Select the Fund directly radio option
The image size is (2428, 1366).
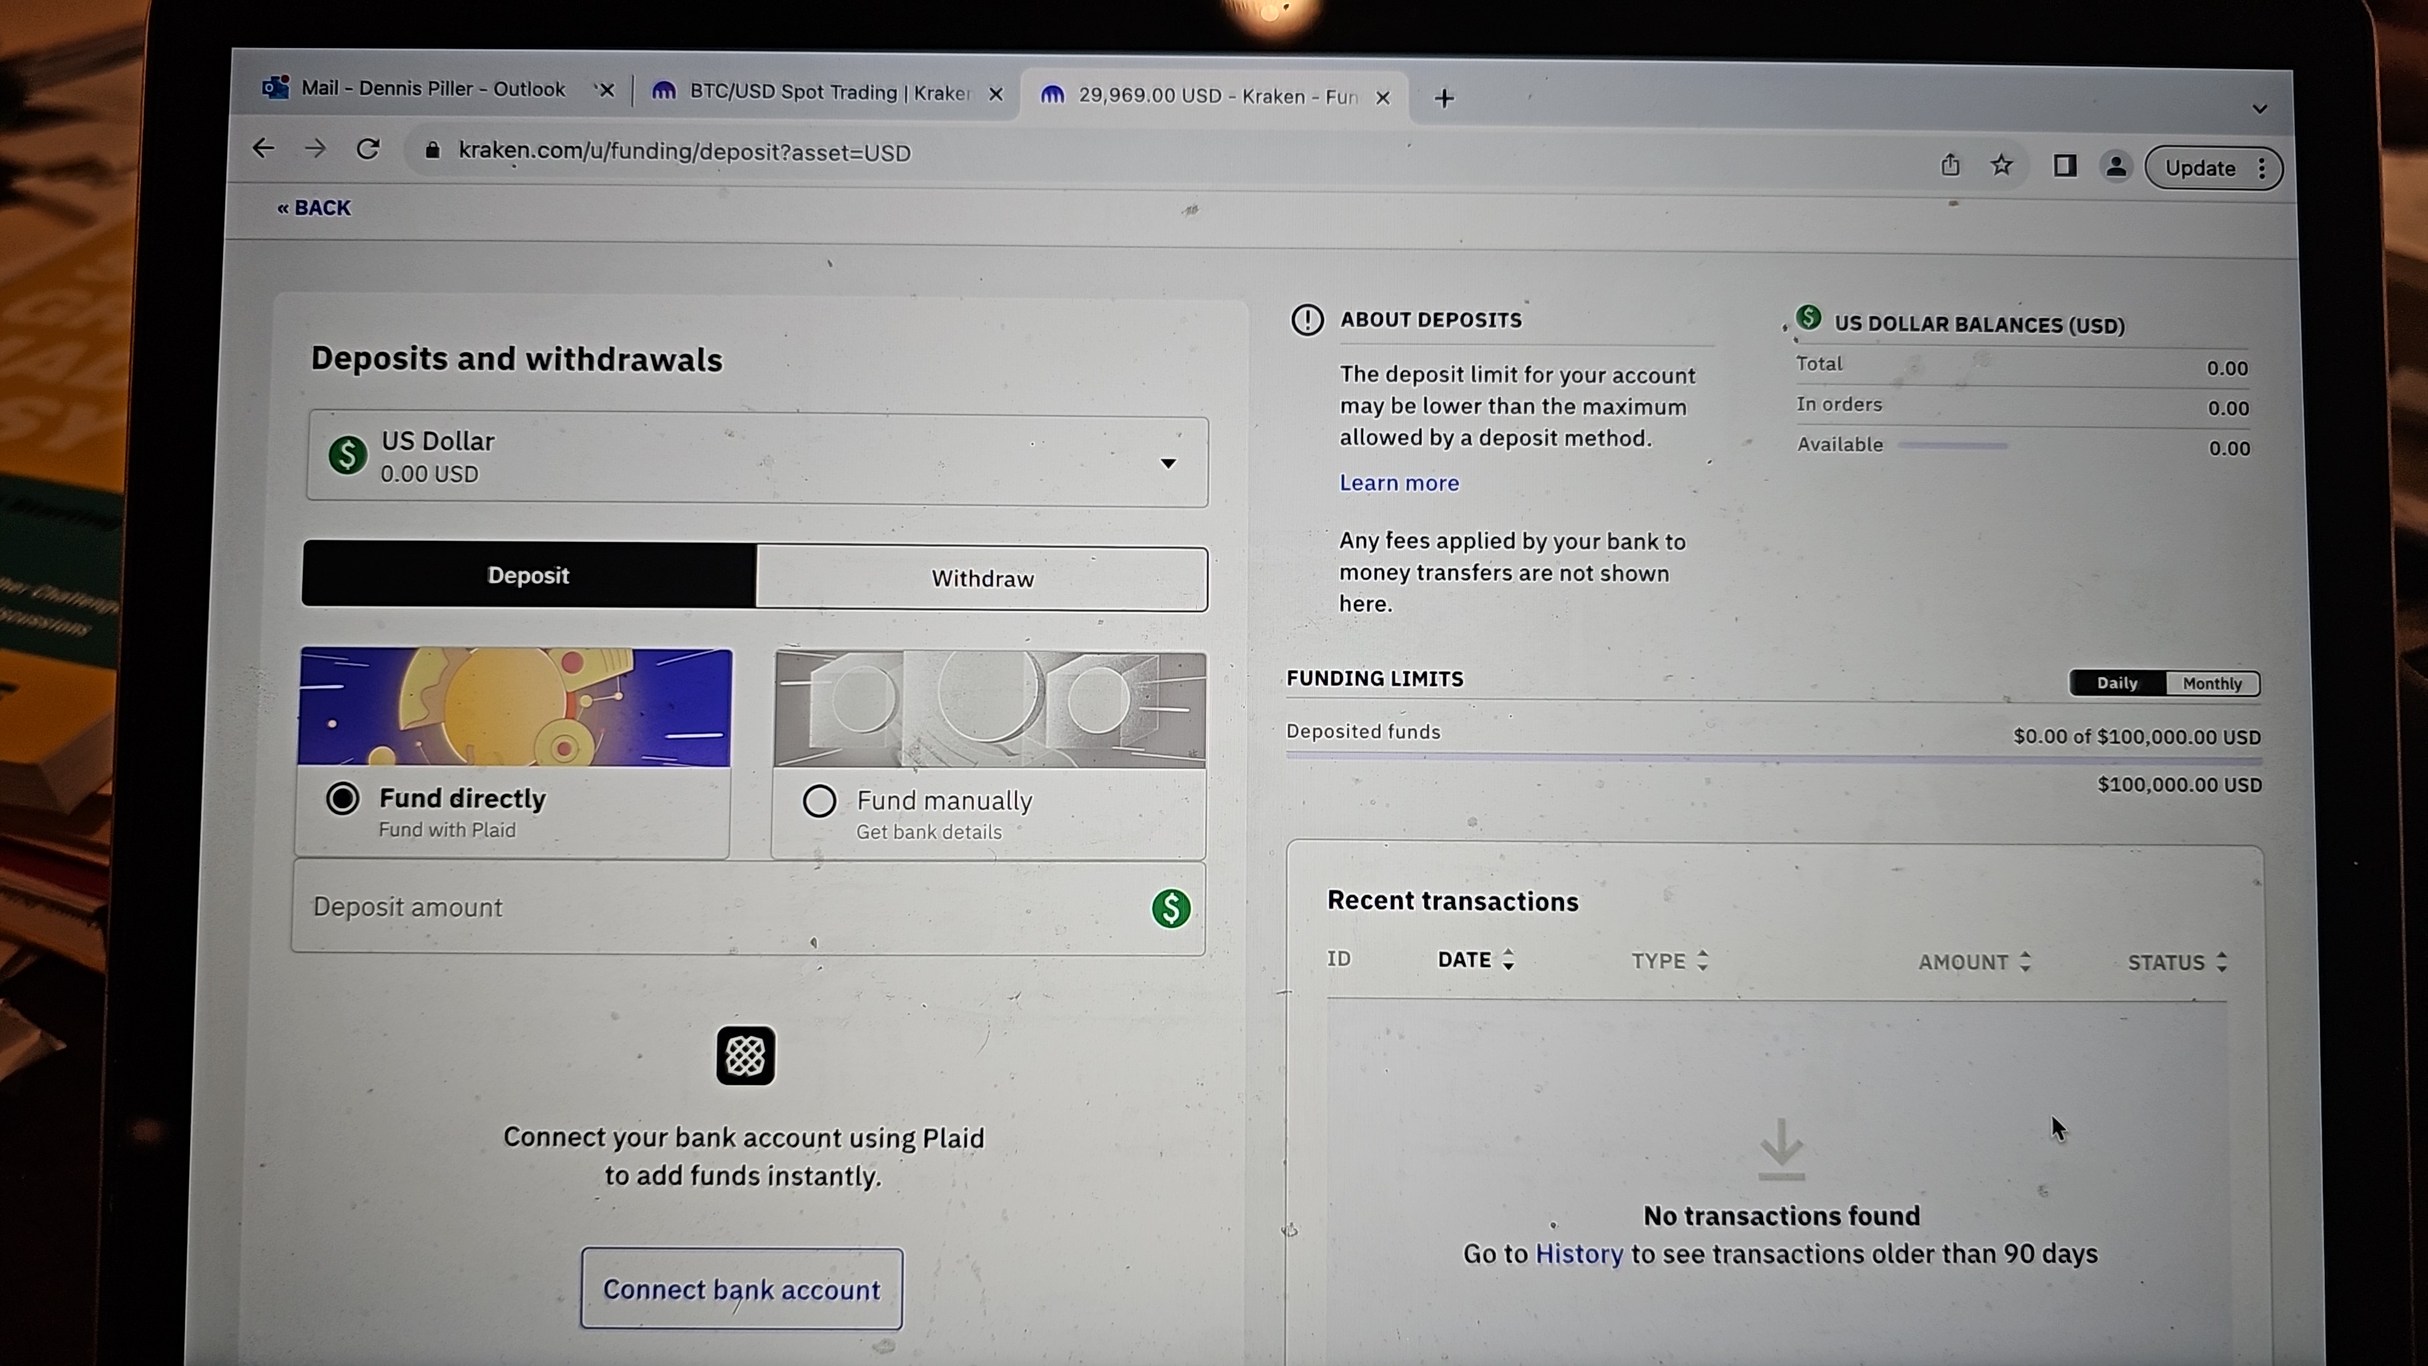[x=343, y=798]
